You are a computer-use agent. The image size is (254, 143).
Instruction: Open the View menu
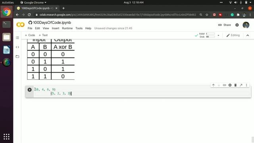[46, 28]
